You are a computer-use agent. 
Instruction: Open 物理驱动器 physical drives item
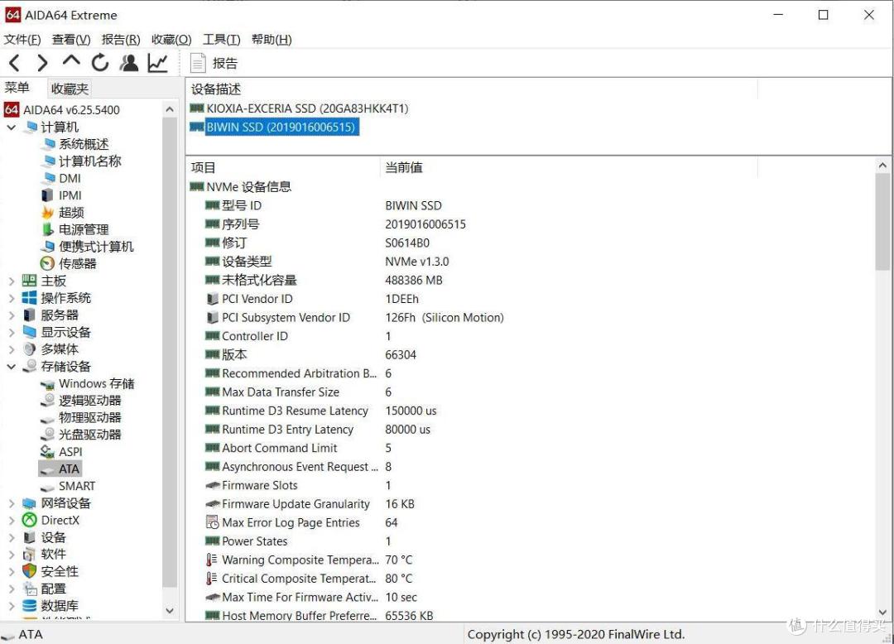click(82, 418)
